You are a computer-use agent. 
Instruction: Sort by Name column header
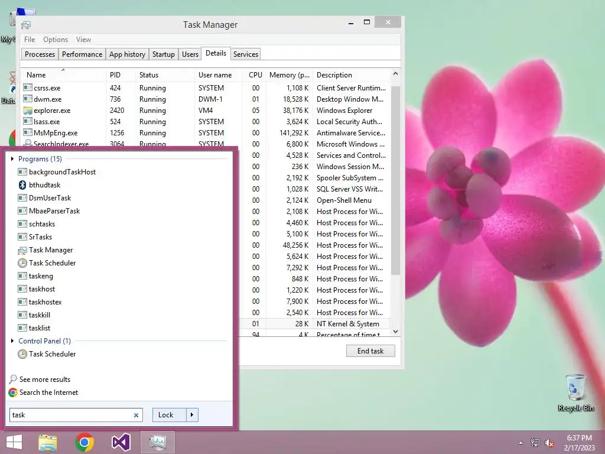(x=63, y=75)
